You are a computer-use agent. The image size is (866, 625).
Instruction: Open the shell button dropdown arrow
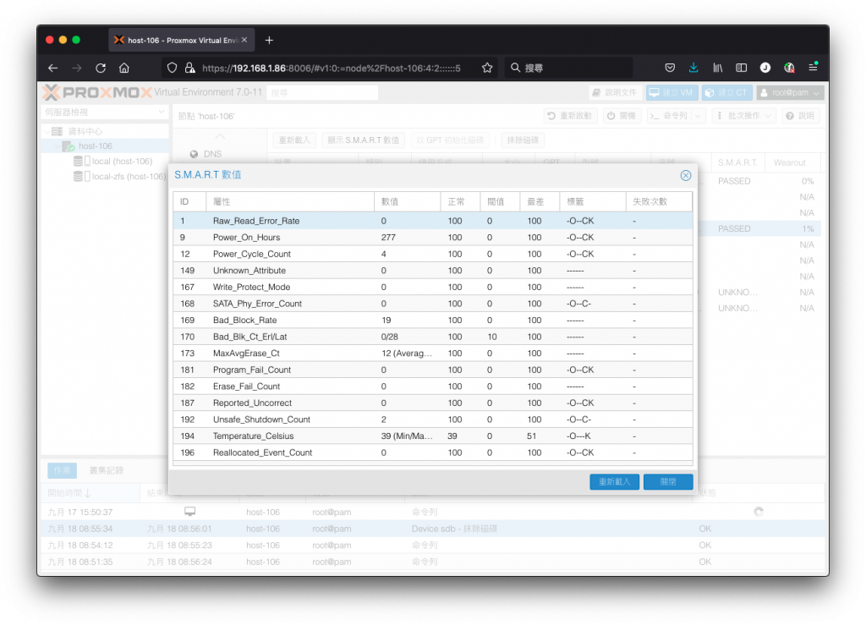pyautogui.click(x=698, y=116)
